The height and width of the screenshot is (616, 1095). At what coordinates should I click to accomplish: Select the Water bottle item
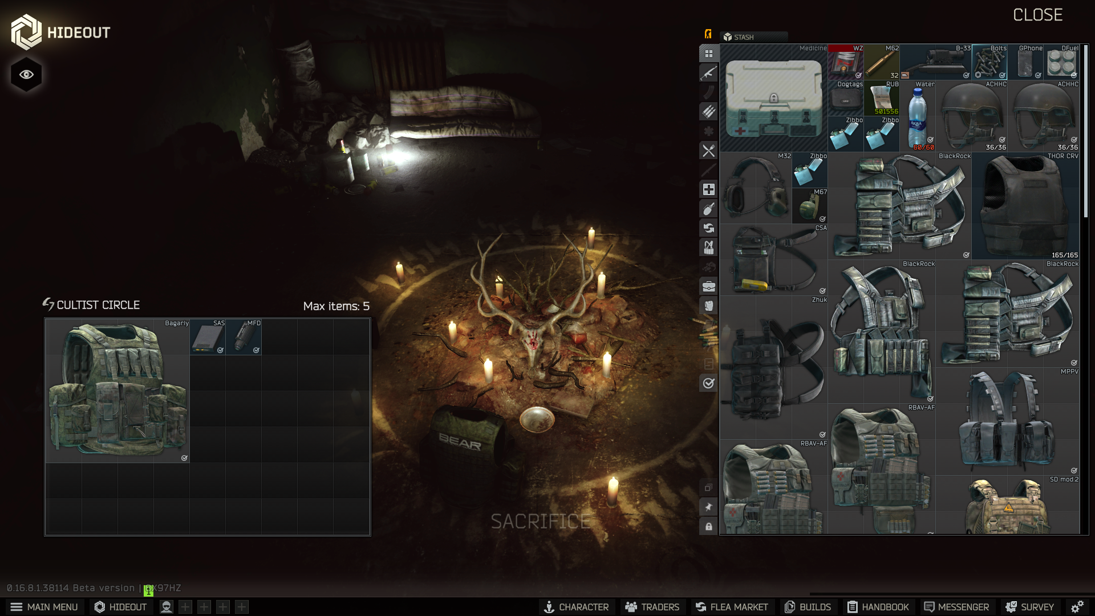(x=918, y=116)
